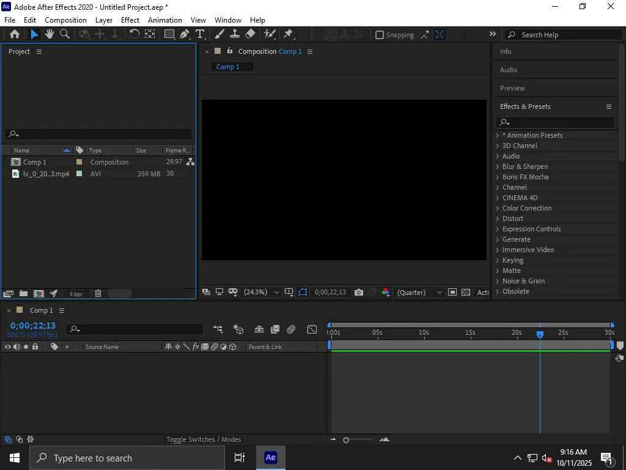Delete selected project item with trash icon
Image resolution: width=626 pixels, height=470 pixels.
[98, 294]
